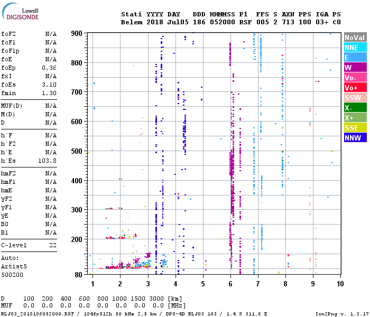
Task: Click the 80 km height axis label
Action: [79, 275]
